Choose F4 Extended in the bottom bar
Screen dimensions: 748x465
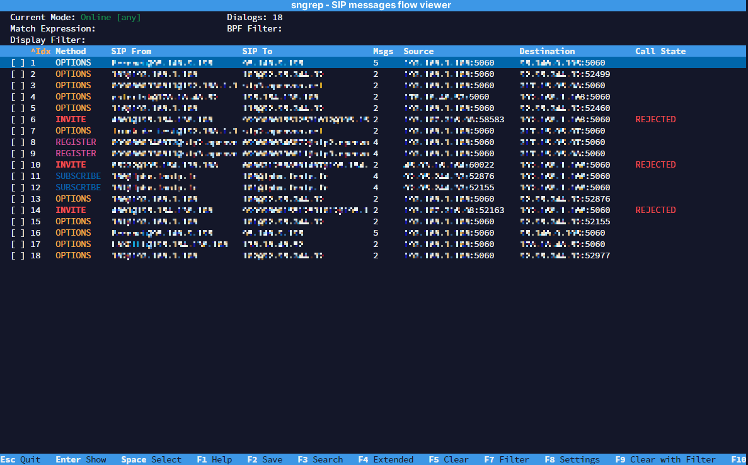[386, 460]
